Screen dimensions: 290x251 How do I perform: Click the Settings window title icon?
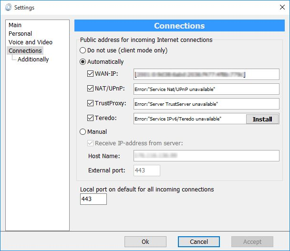click(x=8, y=8)
